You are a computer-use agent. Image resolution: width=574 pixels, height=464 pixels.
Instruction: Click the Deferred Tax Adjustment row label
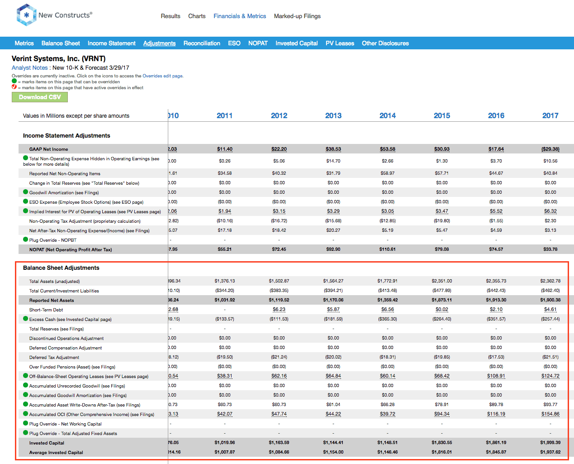point(54,357)
